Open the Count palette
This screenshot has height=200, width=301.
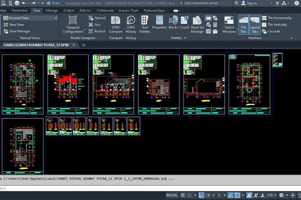tap(185, 23)
